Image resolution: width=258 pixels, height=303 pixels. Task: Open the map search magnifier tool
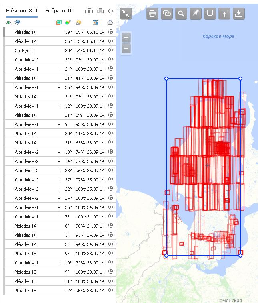[181, 14]
